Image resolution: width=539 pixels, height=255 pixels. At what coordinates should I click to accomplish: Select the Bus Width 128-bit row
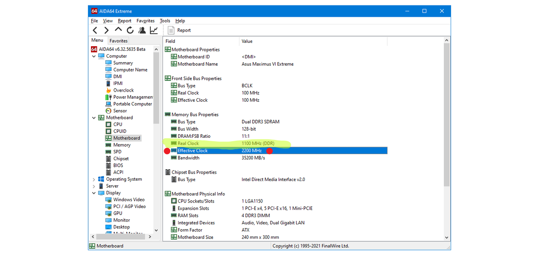pos(275,129)
